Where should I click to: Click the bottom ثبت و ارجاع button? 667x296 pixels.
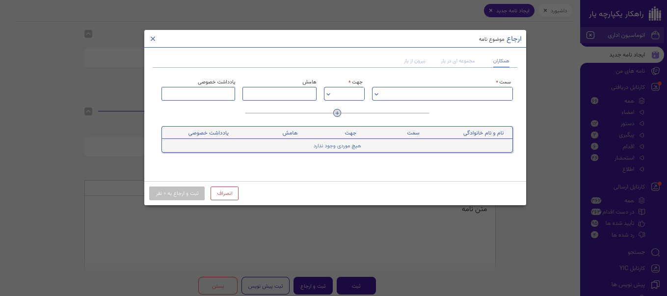point(313,286)
